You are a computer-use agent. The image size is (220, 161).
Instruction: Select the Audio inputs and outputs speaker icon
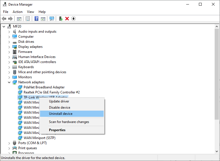point(15,32)
